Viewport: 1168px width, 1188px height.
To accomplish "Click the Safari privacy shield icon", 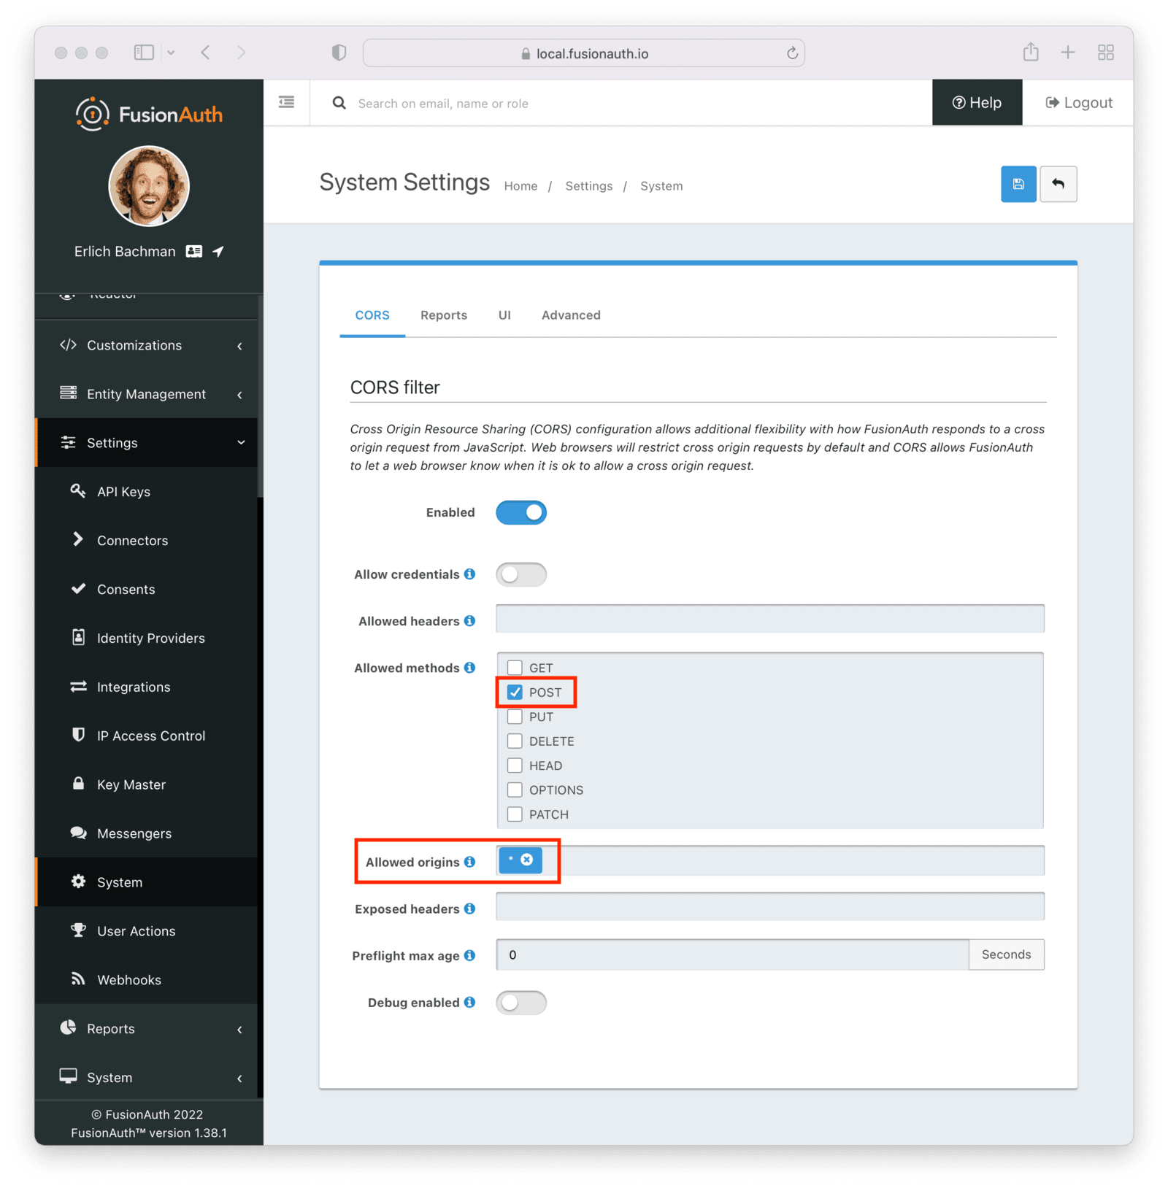I will point(339,53).
